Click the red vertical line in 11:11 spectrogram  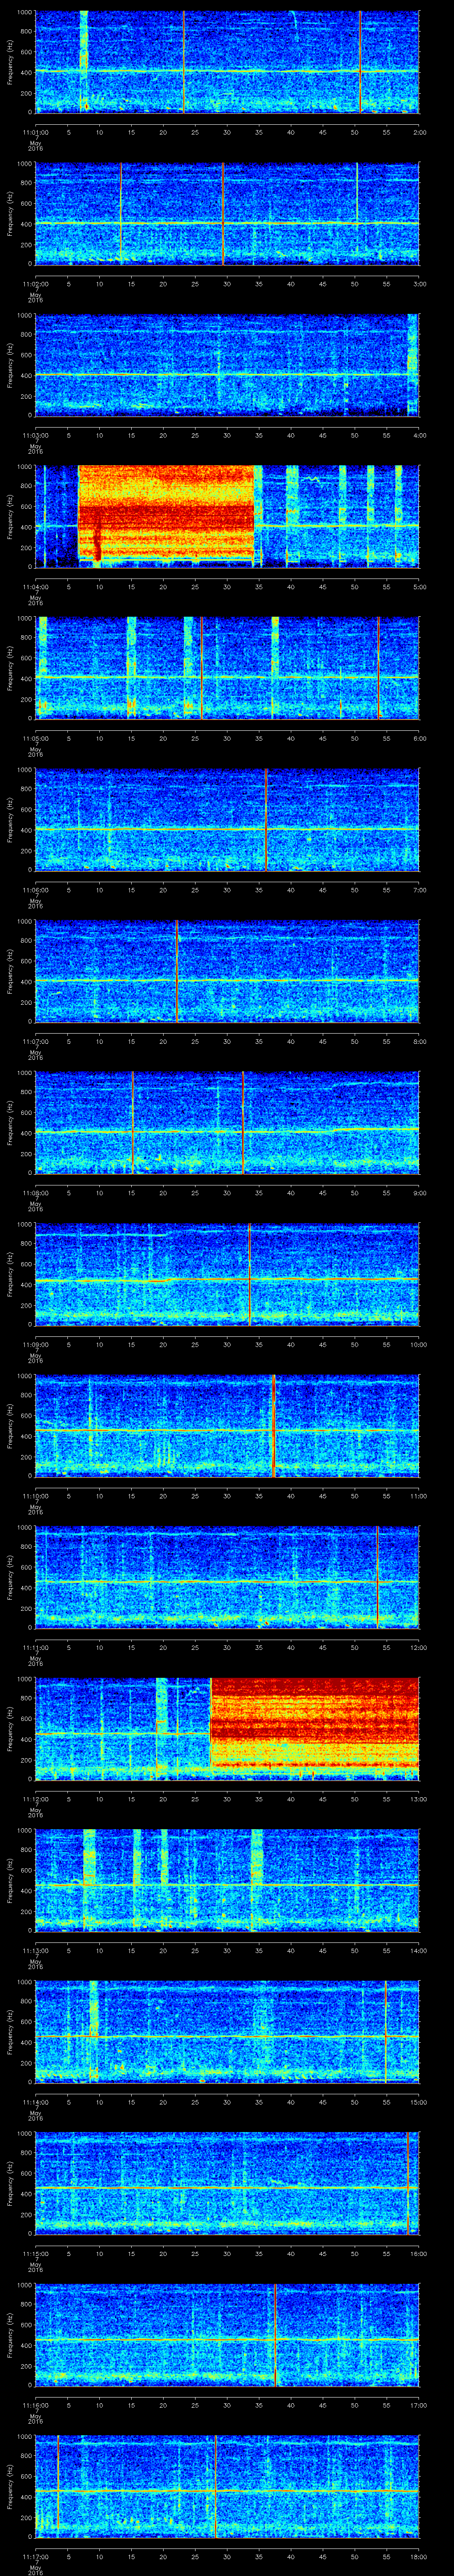click(x=377, y=1576)
